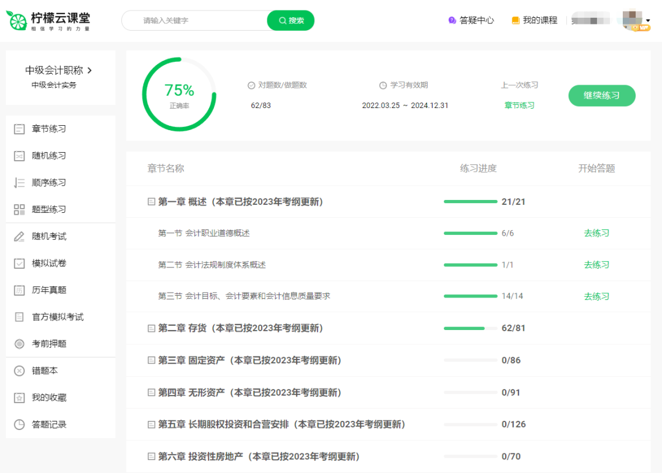Image resolution: width=662 pixels, height=473 pixels.
Task: Expand 第二章 存货 chapter
Action: point(151,328)
